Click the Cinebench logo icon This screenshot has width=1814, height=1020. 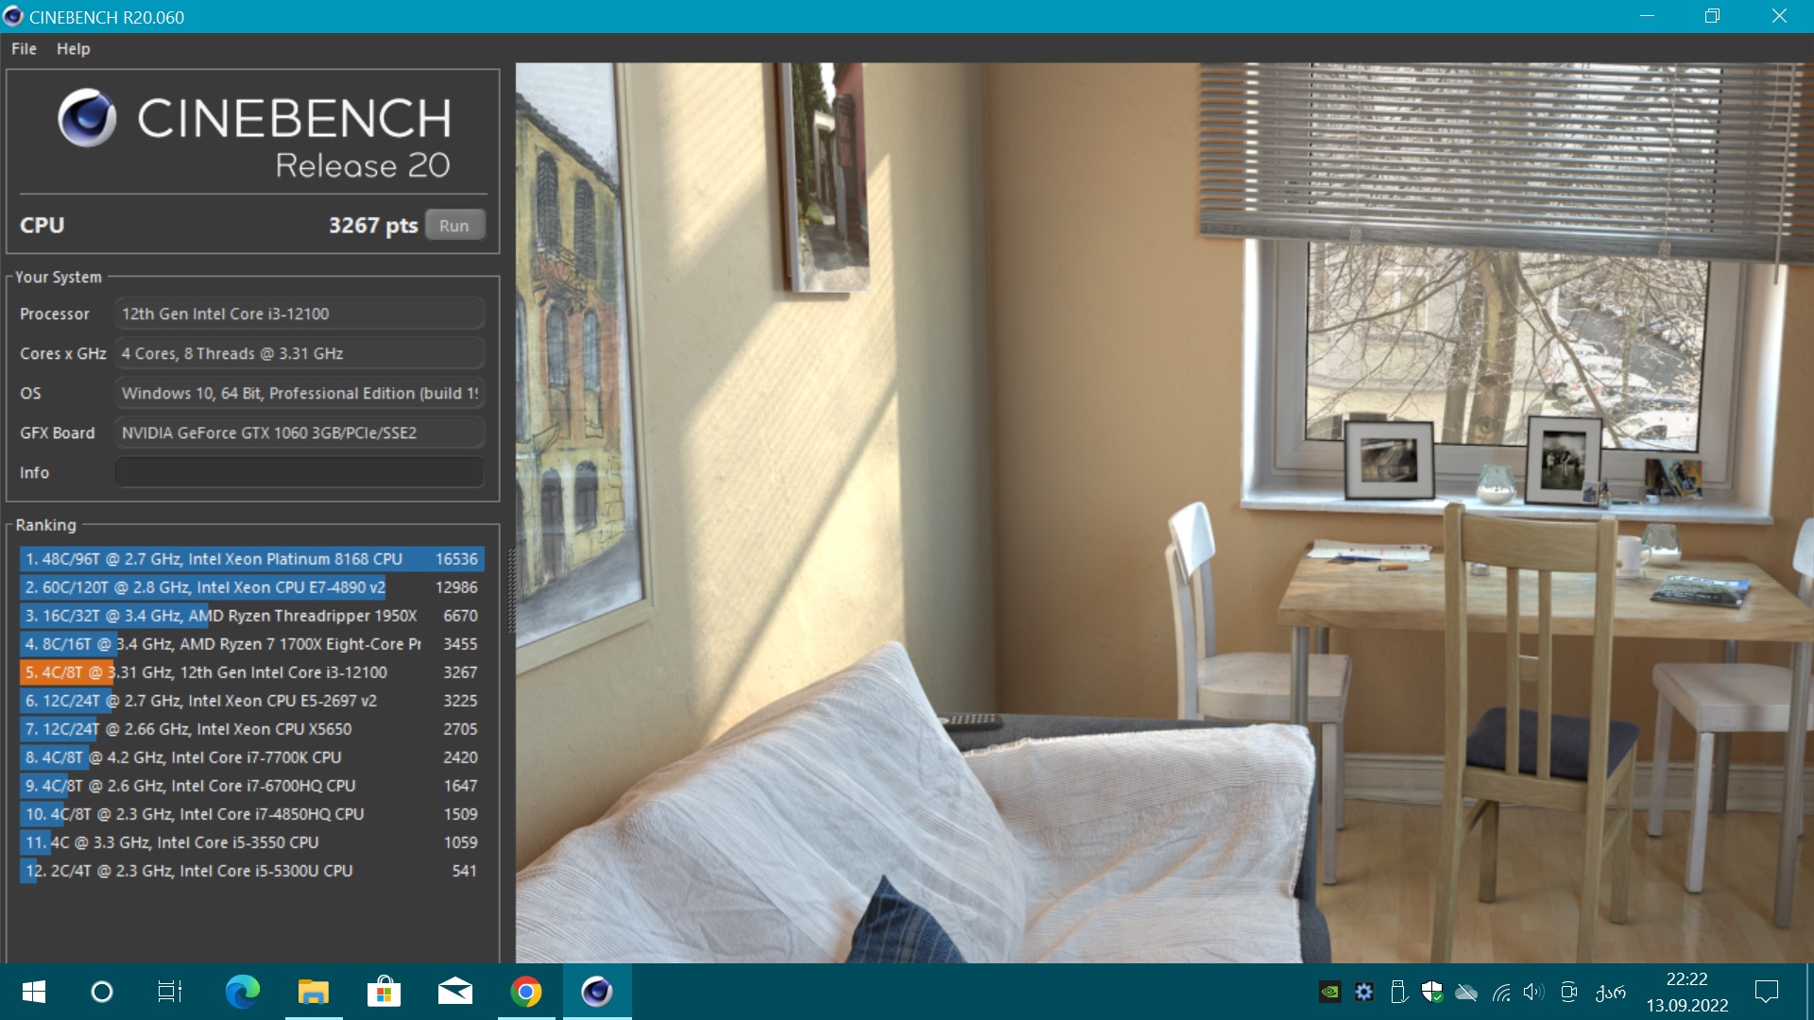[x=87, y=118]
